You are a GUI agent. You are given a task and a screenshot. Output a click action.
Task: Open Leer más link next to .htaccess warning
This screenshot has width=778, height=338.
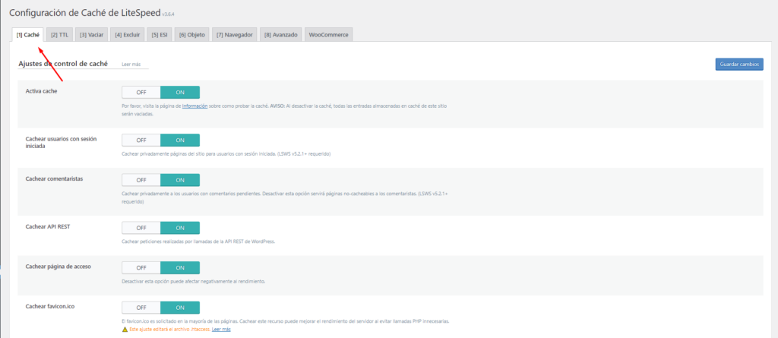pyautogui.click(x=221, y=329)
